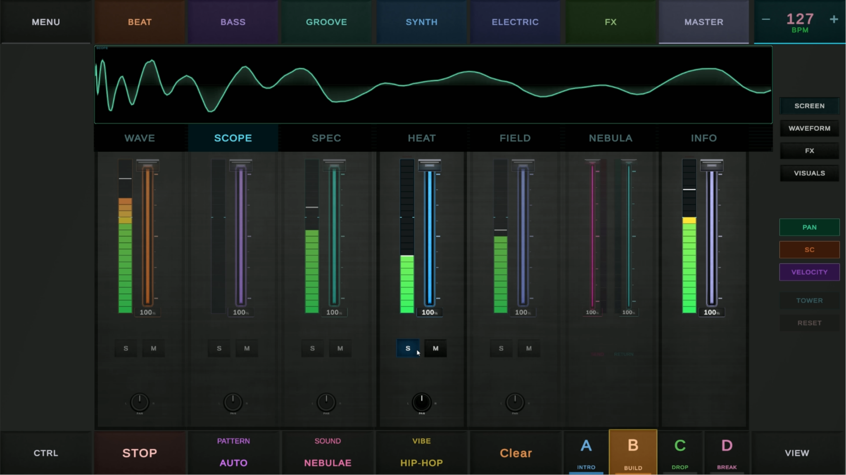Switch visualizer to HEAT

421,138
